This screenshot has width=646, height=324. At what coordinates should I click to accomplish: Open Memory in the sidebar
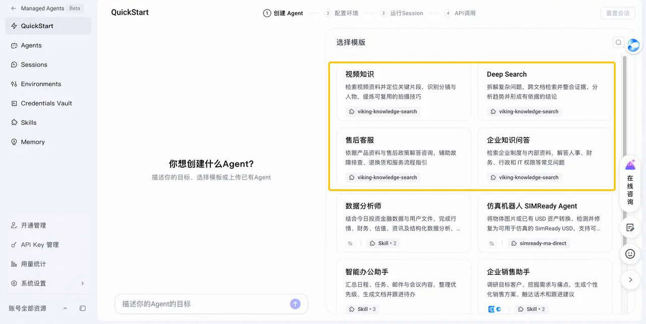pyautogui.click(x=48, y=142)
